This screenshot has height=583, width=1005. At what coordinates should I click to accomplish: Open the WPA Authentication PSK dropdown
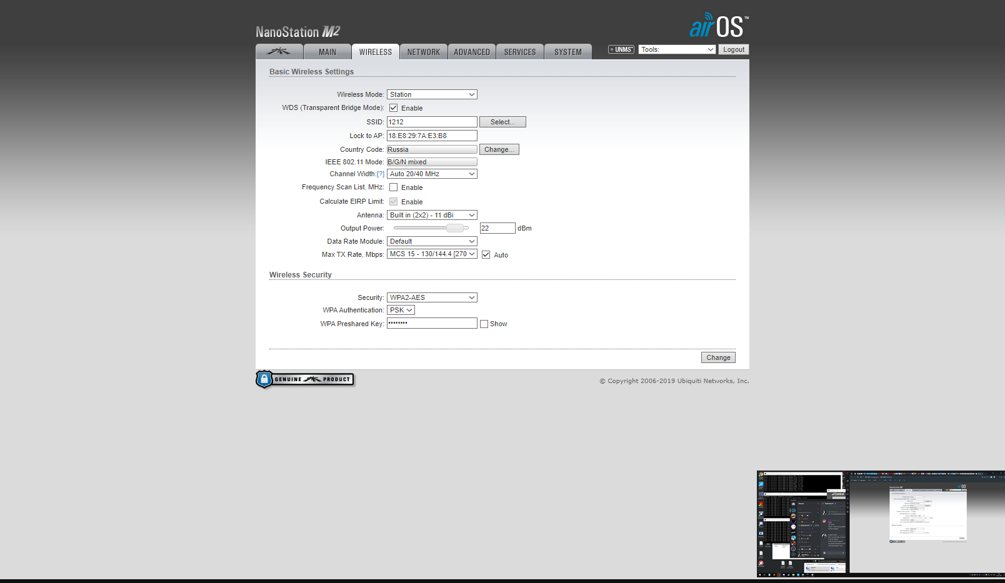click(401, 310)
